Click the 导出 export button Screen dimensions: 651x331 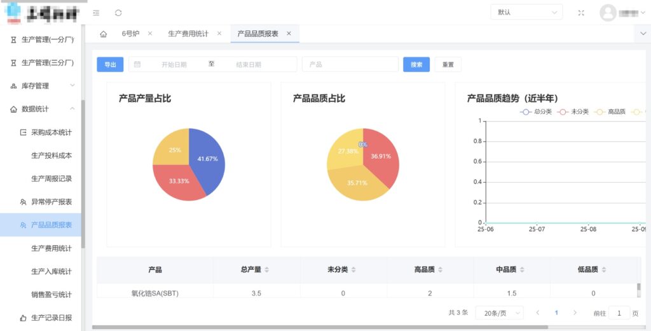pyautogui.click(x=110, y=64)
